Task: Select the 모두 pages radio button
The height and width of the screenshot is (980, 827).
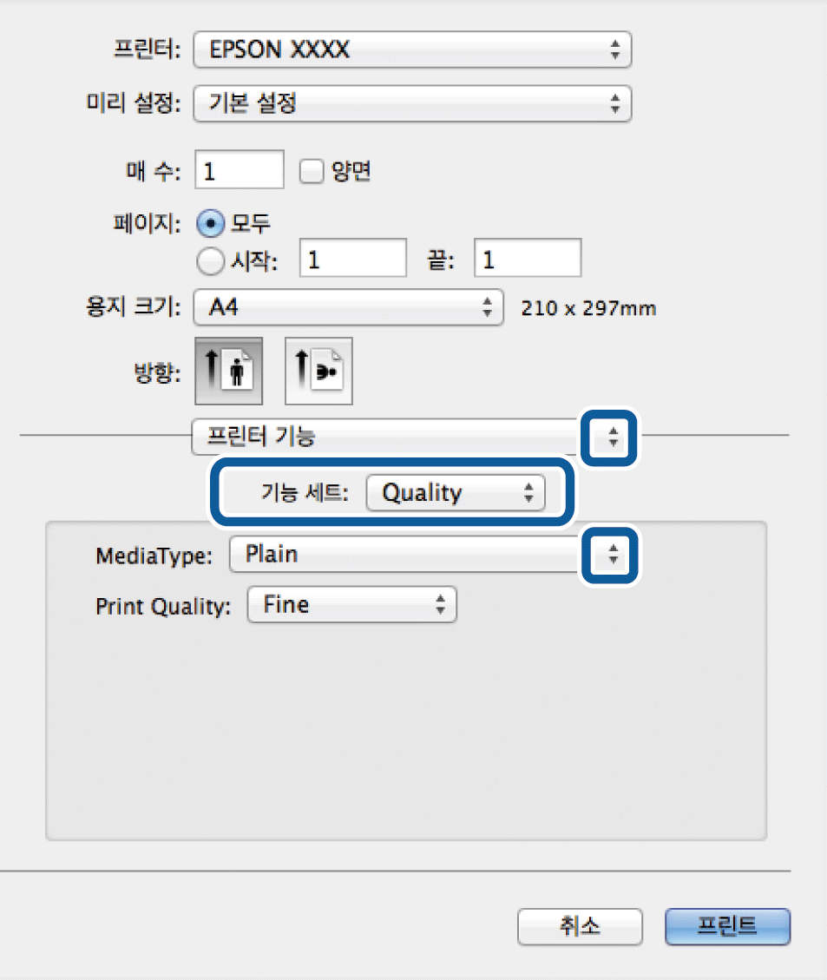Action: pos(209,223)
